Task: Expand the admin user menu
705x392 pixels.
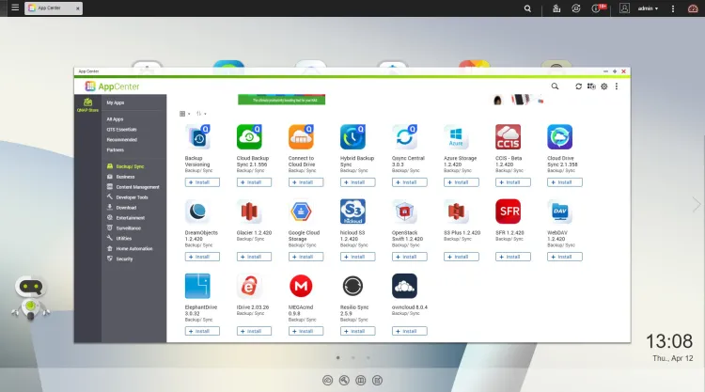Action: pos(649,8)
